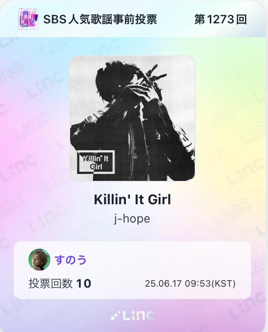Select the 第1273回 episode label

point(220,19)
